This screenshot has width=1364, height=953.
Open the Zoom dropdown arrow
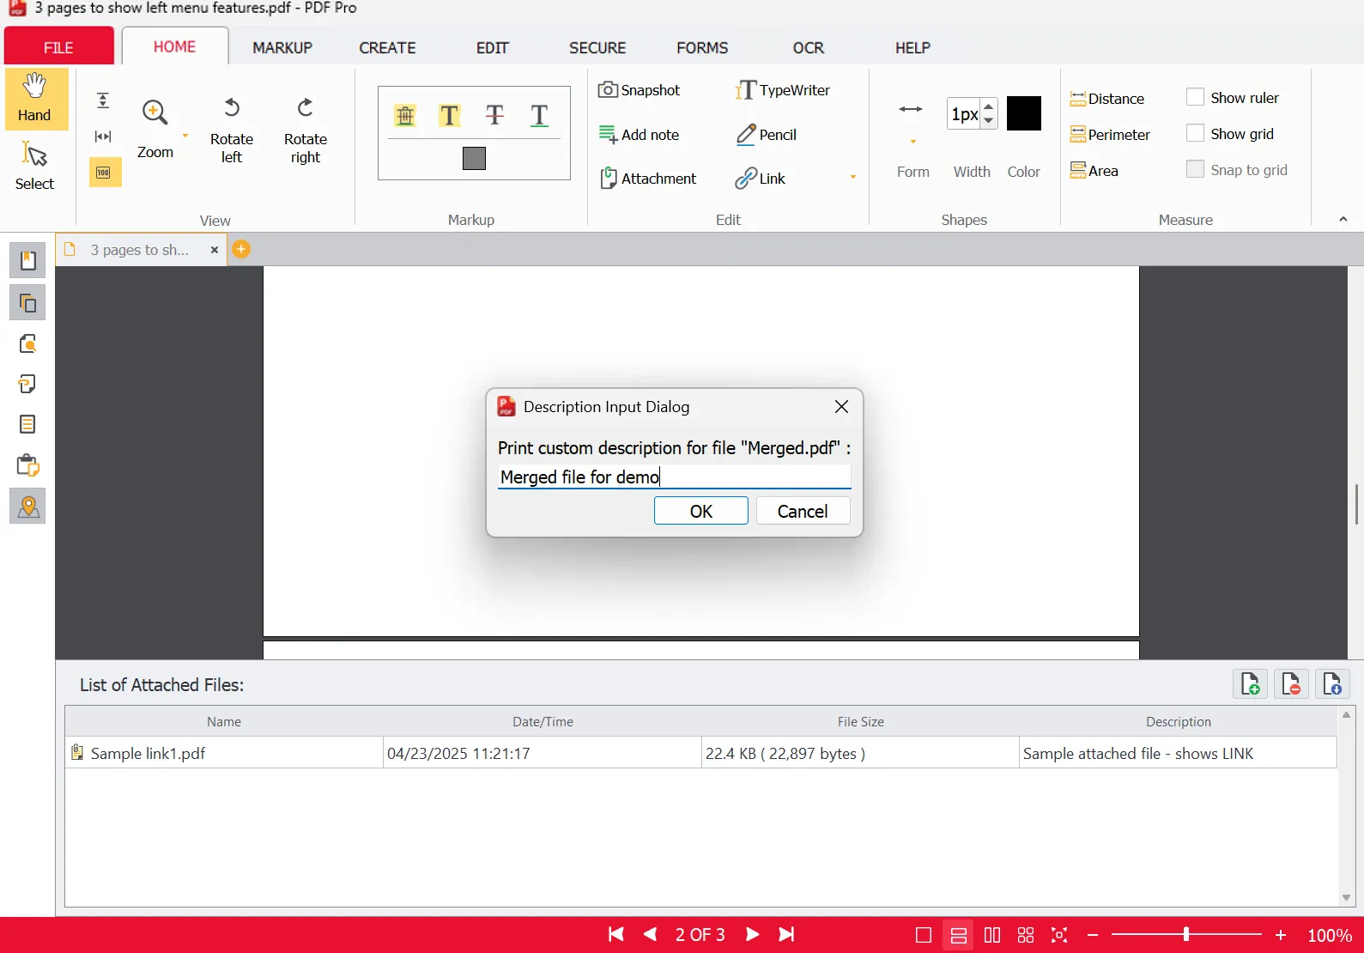(x=185, y=136)
